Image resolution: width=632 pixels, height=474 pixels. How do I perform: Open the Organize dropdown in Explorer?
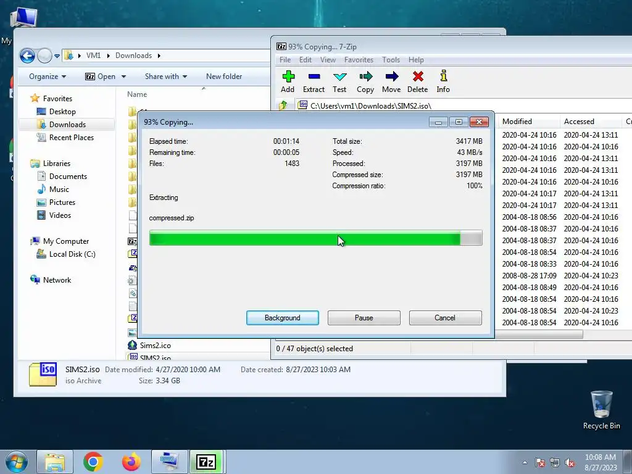pyautogui.click(x=47, y=76)
